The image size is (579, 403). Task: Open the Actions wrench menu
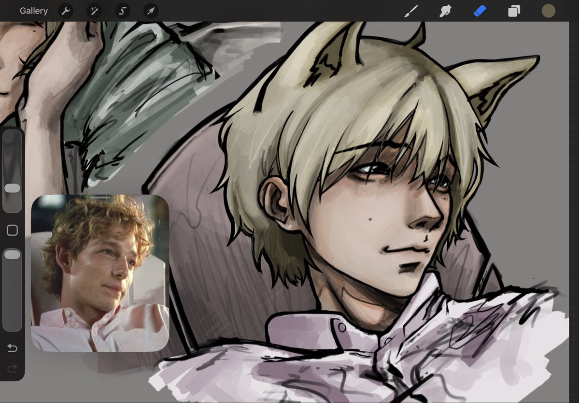coord(66,11)
